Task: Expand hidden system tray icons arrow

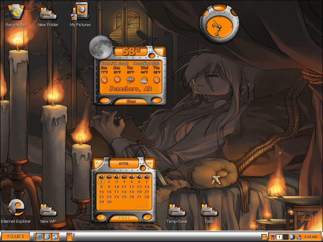Action: (x=264, y=237)
